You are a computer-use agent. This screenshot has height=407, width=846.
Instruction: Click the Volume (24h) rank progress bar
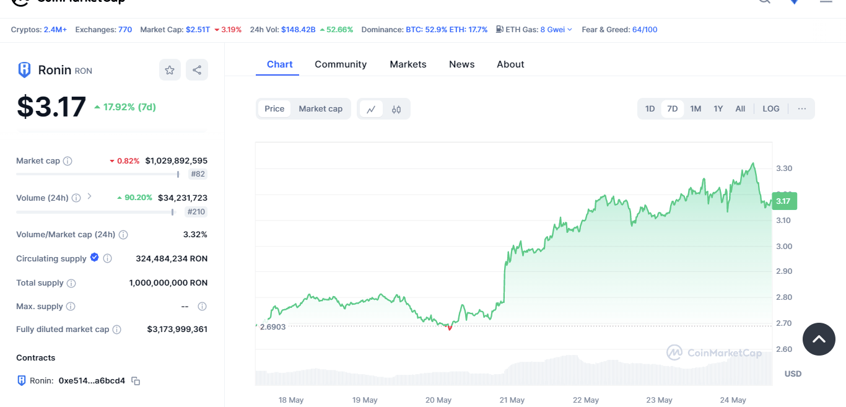(x=95, y=212)
